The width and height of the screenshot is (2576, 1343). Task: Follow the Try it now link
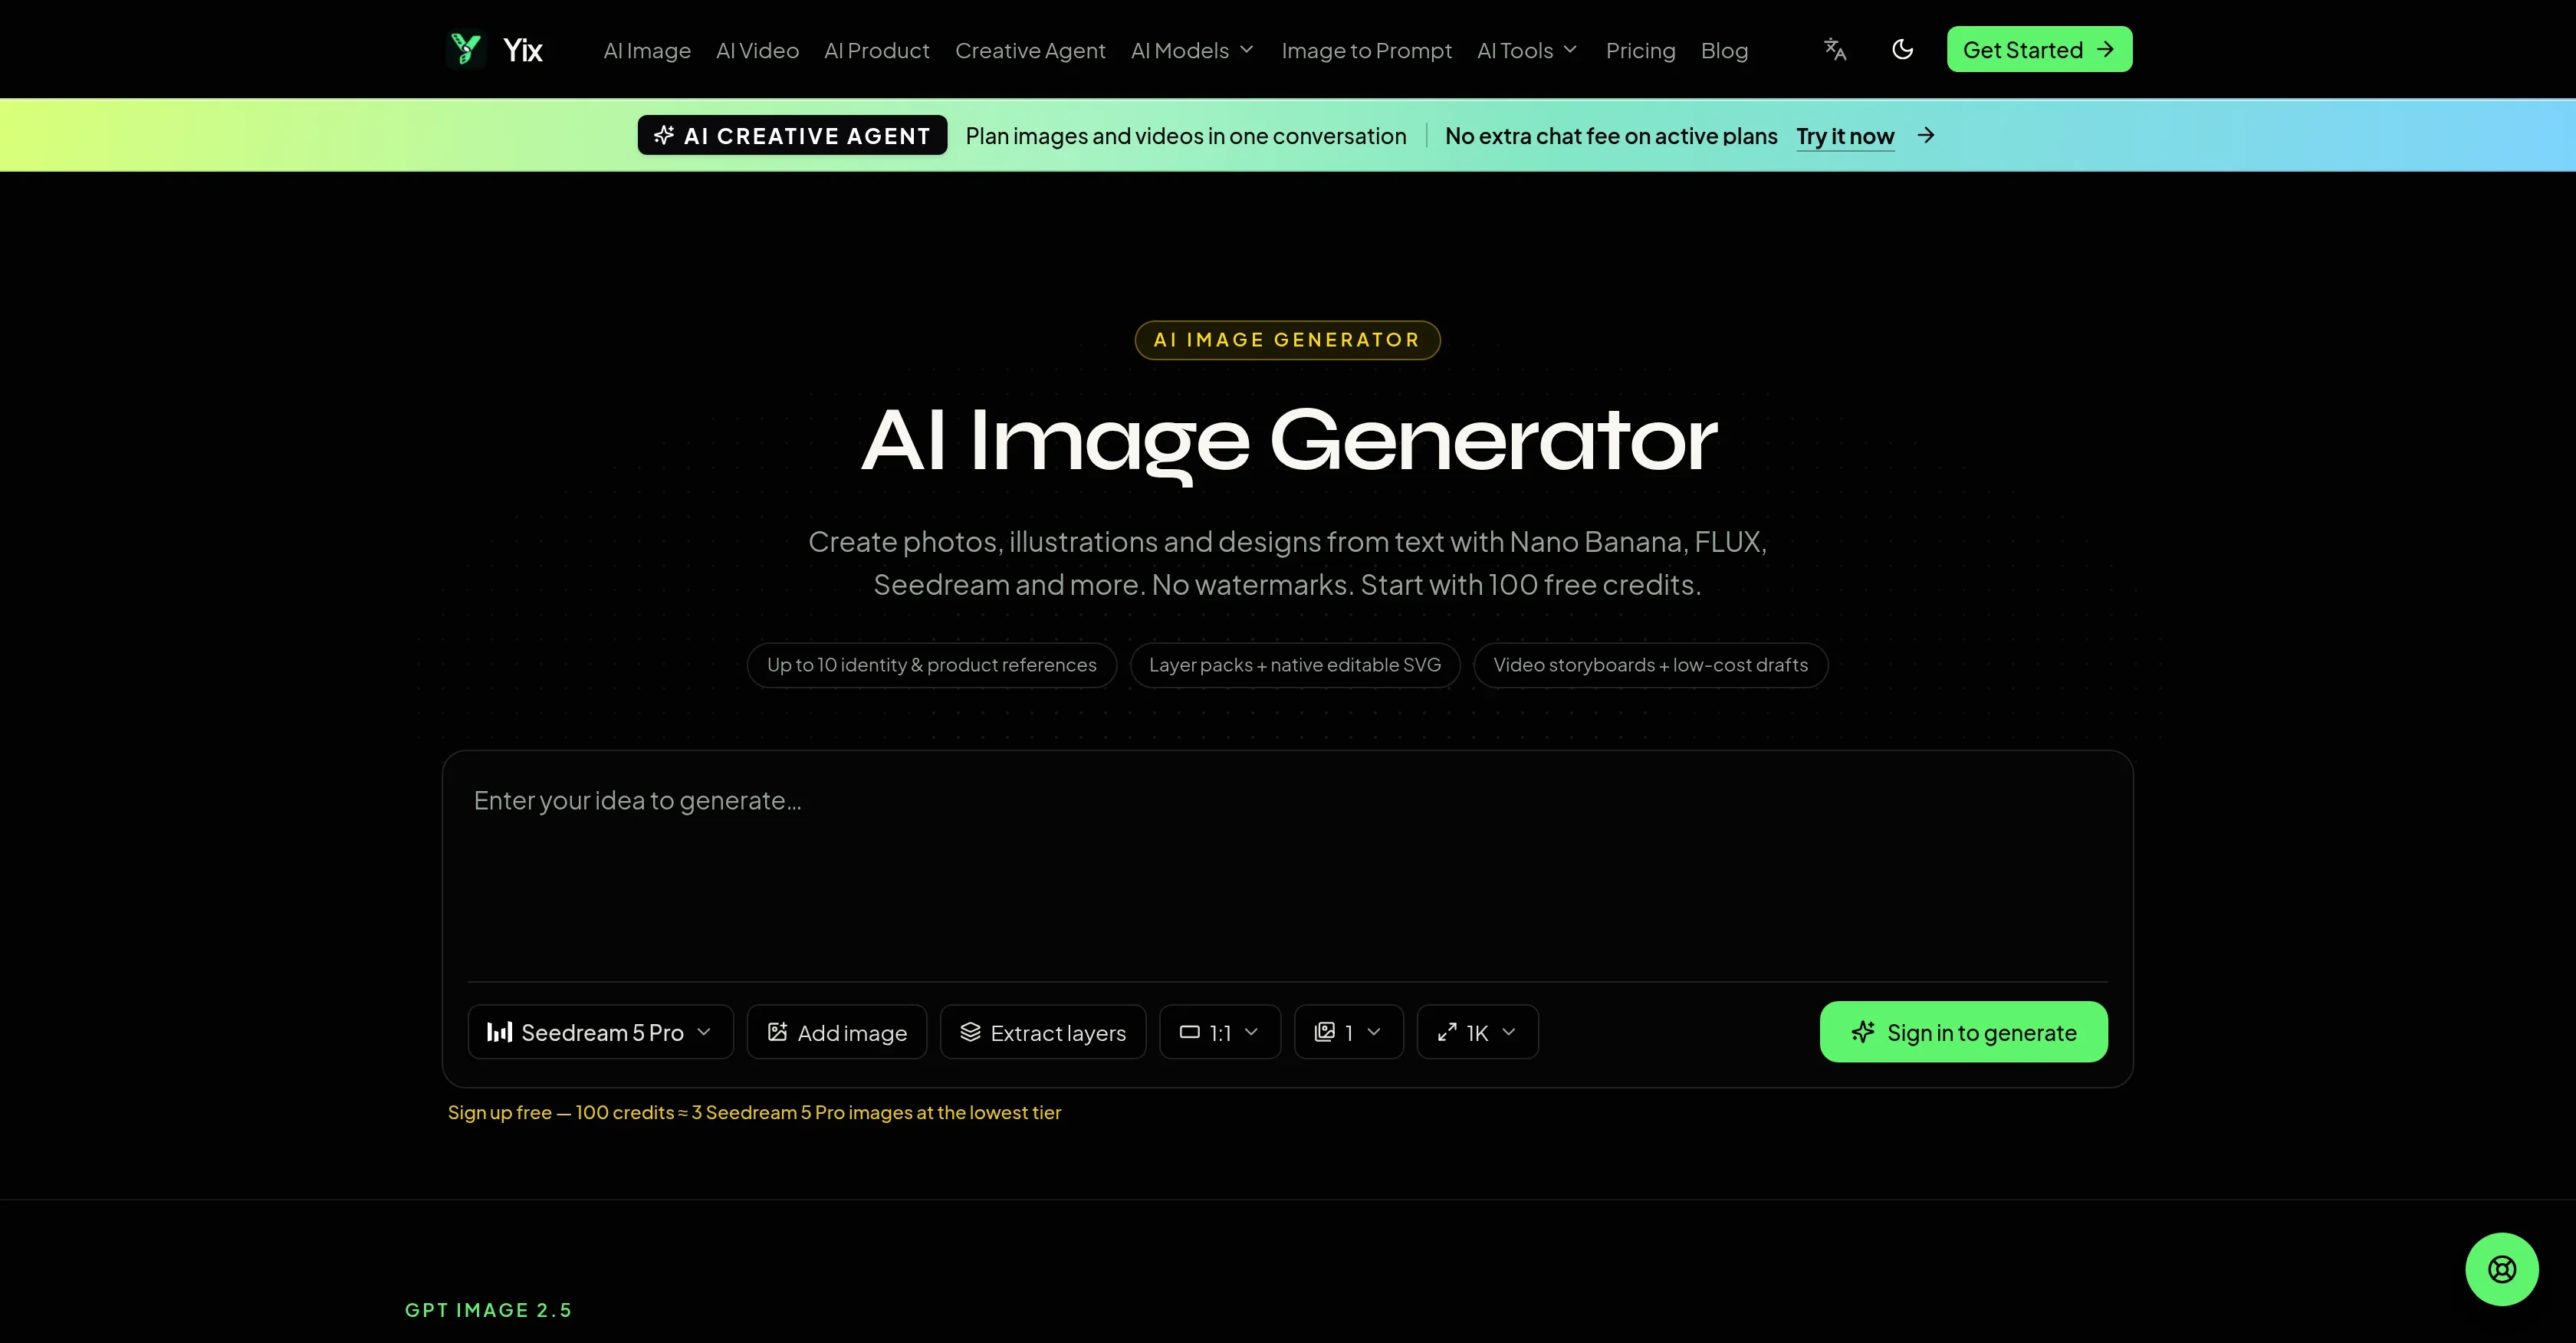pyautogui.click(x=1845, y=136)
